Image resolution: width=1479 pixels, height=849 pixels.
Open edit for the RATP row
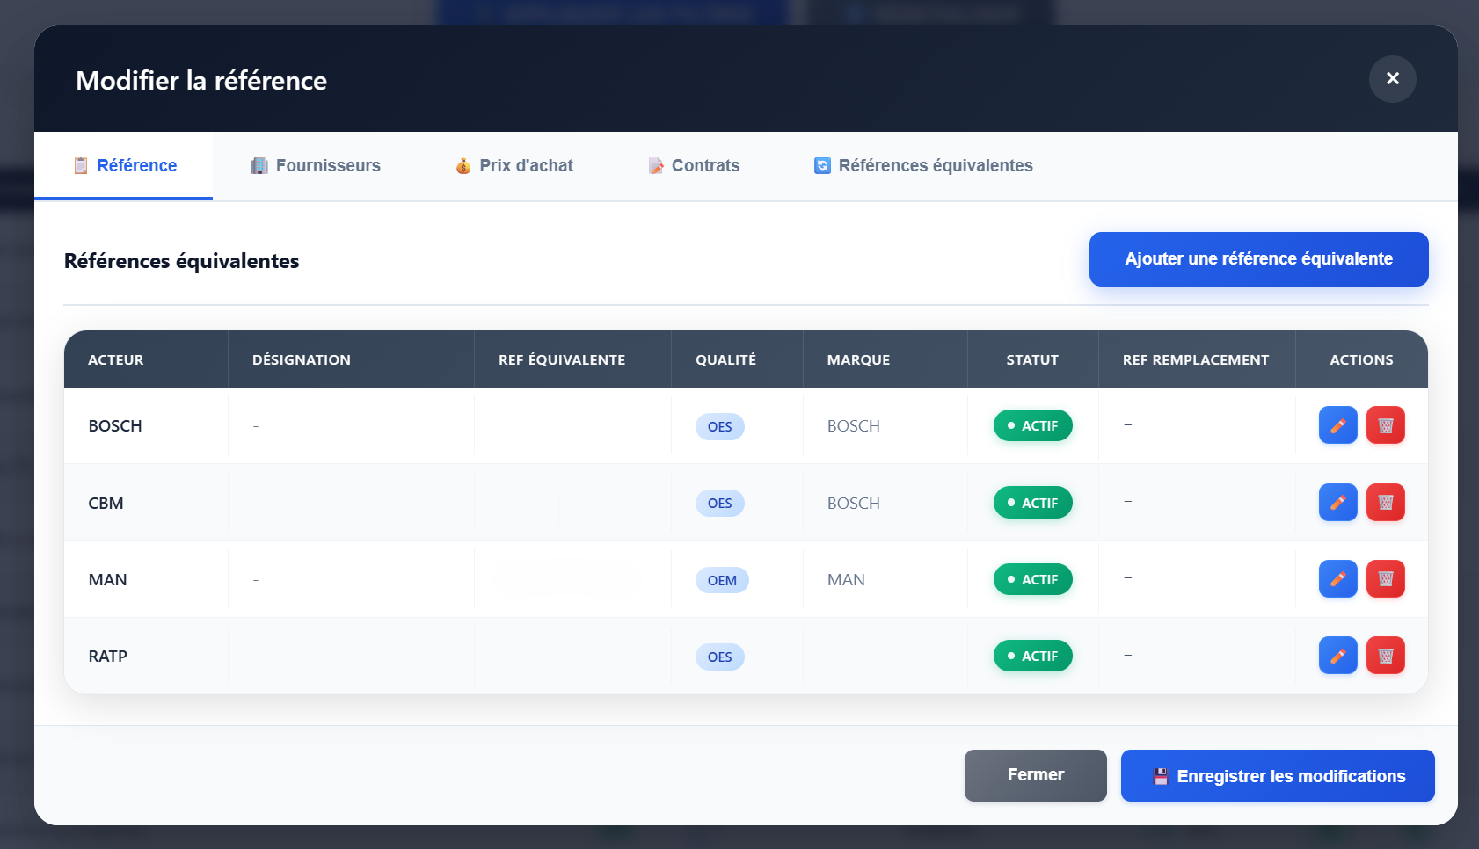1337,656
